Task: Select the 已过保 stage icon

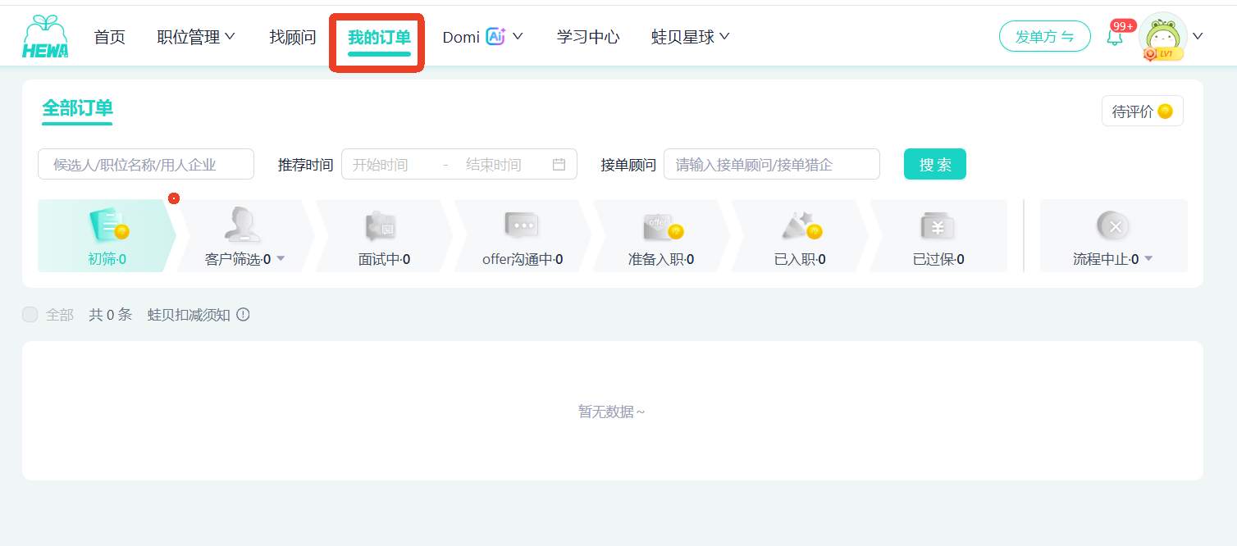Action: tap(938, 226)
